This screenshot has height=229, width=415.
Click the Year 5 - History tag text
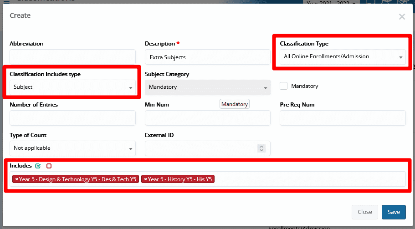pos(180,179)
